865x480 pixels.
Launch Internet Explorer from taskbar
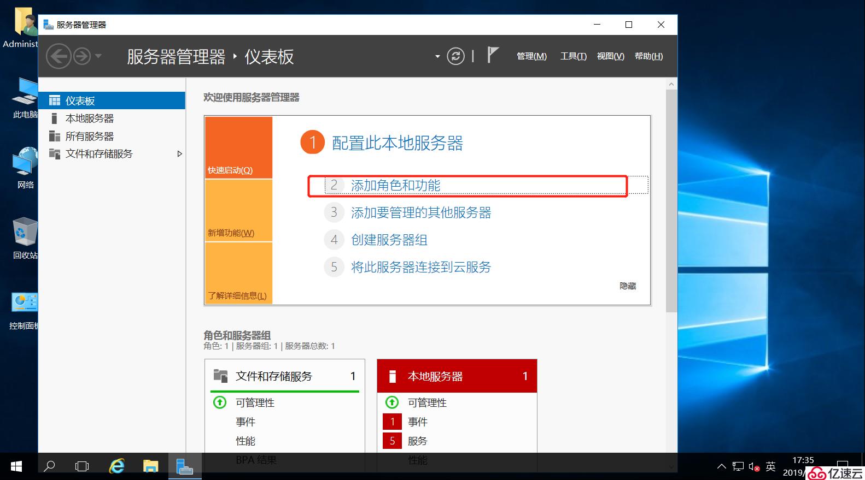pos(116,466)
